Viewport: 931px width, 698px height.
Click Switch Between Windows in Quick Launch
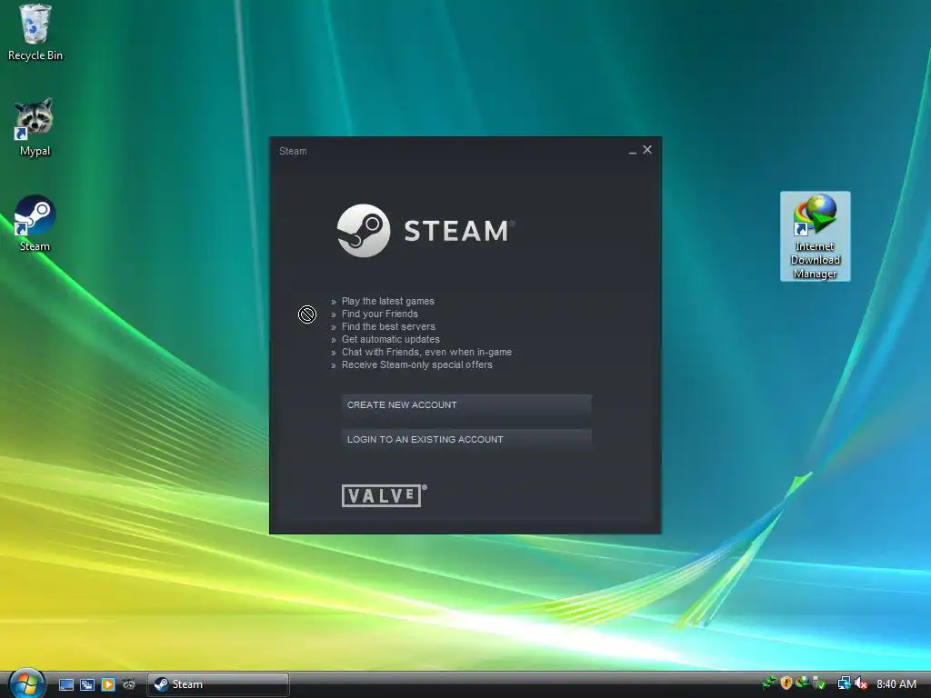point(87,684)
